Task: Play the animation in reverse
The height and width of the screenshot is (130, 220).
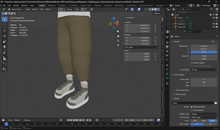Action: (x=74, y=120)
